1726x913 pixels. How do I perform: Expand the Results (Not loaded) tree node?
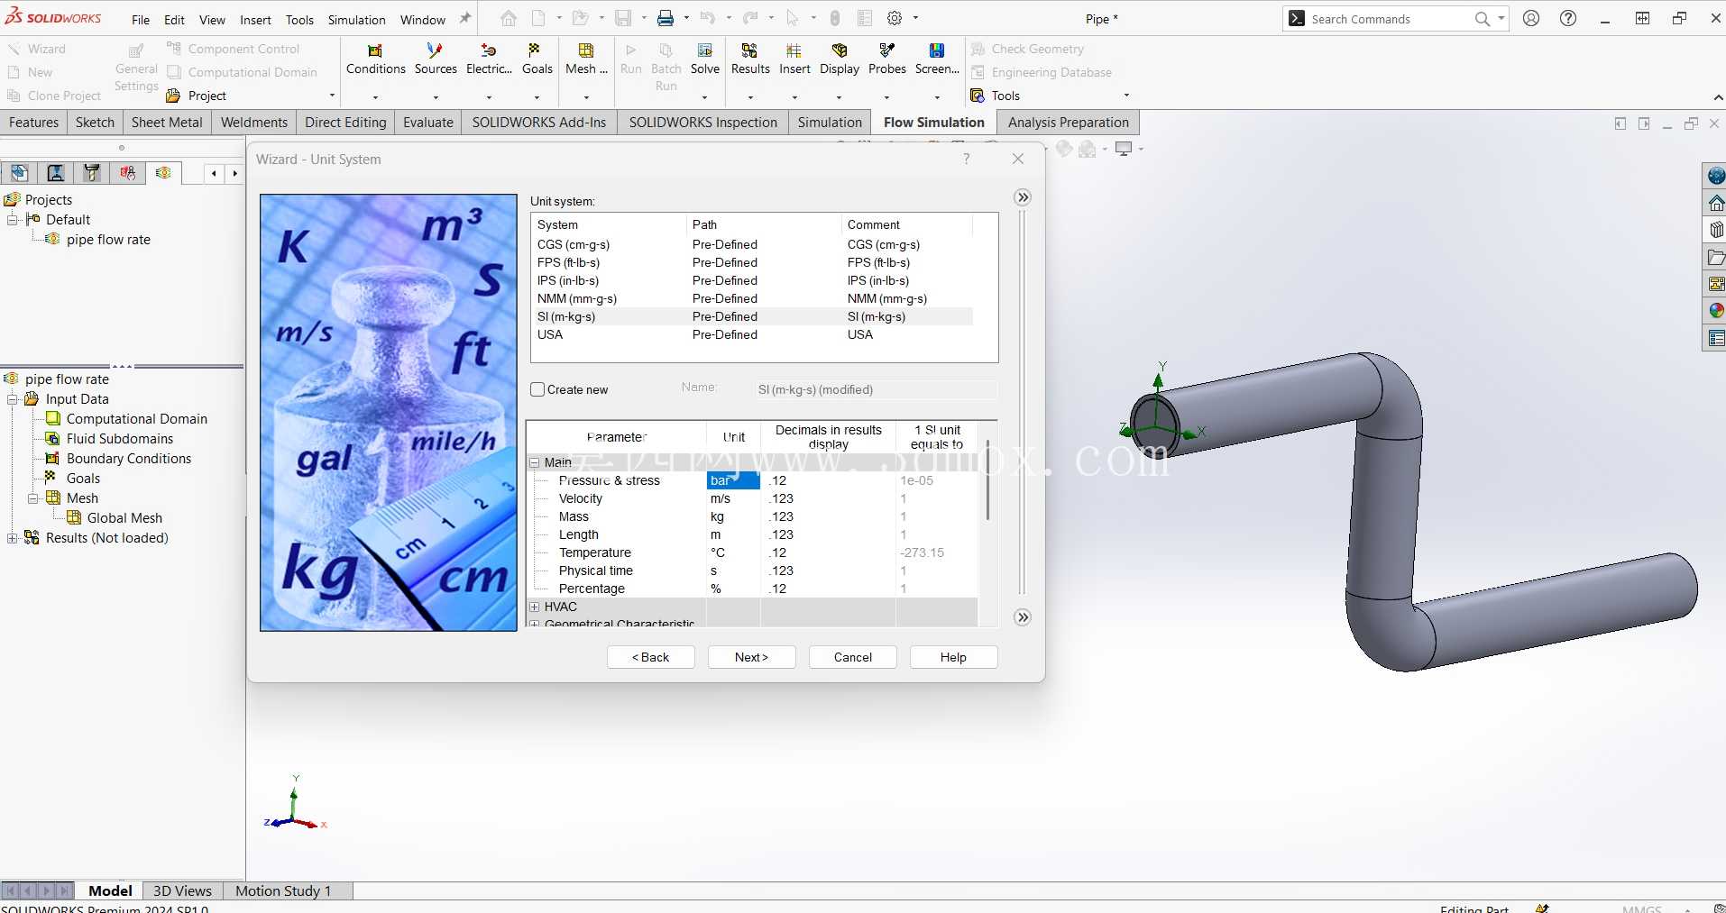click(13, 538)
